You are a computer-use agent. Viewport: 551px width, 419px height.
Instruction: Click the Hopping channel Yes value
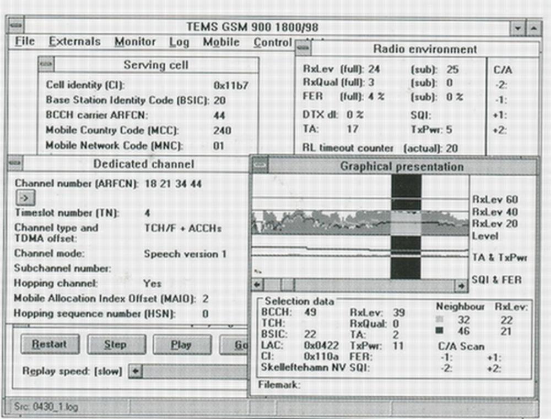(152, 283)
